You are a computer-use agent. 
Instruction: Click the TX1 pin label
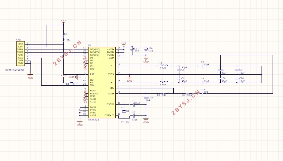click(111, 66)
